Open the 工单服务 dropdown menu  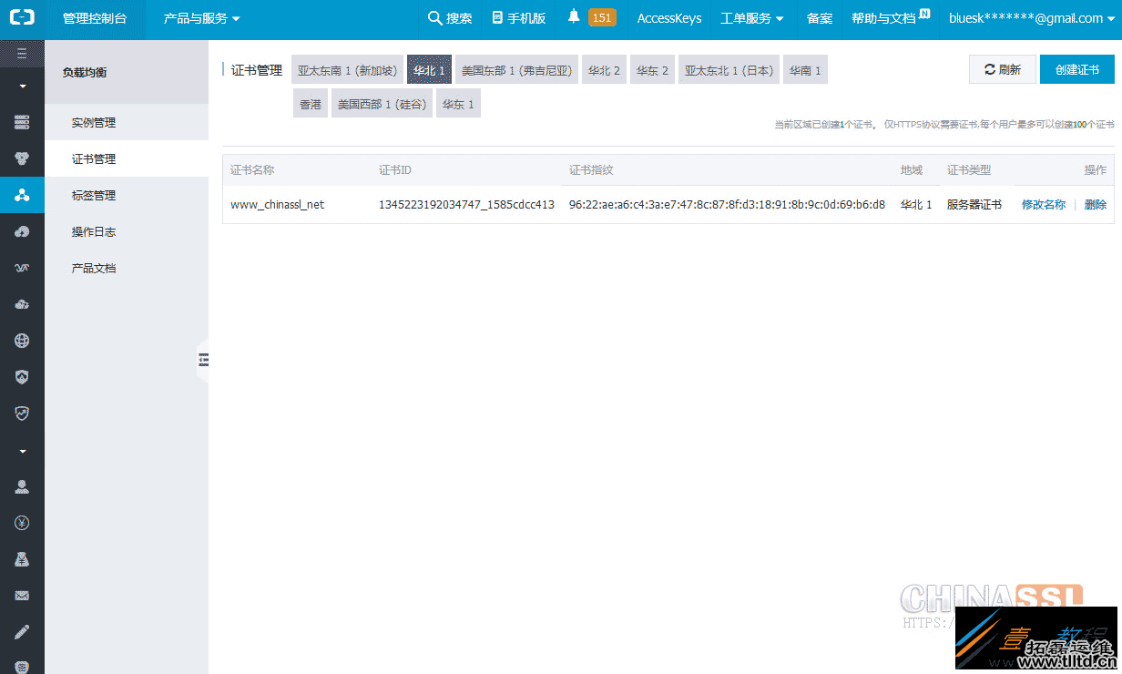752,17
